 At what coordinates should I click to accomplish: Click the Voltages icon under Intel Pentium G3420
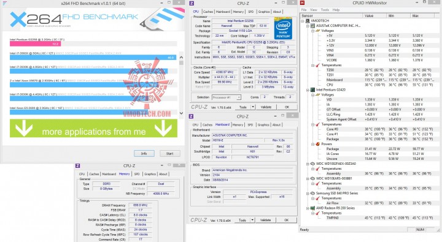[318, 95]
